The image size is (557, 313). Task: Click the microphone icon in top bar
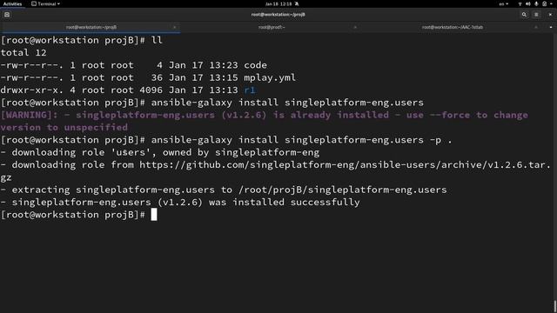click(536, 3)
